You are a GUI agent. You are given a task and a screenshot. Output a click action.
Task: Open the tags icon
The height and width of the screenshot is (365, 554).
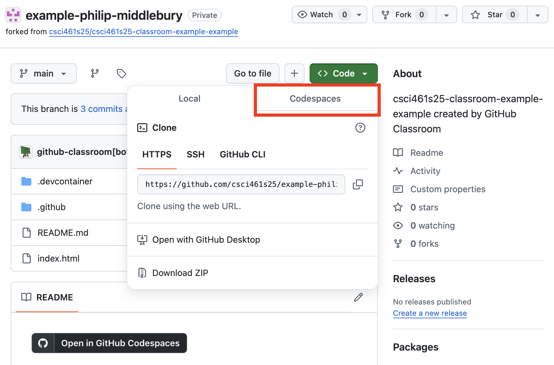[121, 73]
